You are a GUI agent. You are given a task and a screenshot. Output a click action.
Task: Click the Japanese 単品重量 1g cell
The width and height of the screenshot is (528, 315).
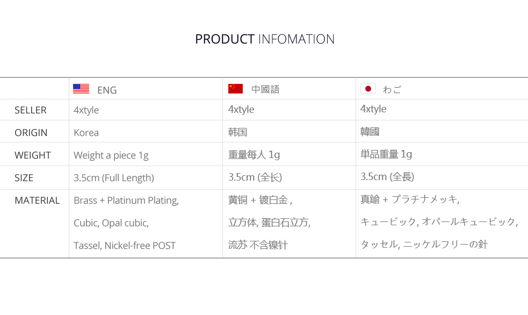386,154
